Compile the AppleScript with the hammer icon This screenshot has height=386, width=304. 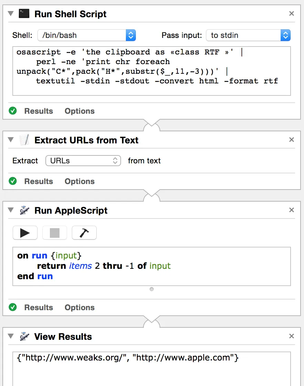click(84, 233)
